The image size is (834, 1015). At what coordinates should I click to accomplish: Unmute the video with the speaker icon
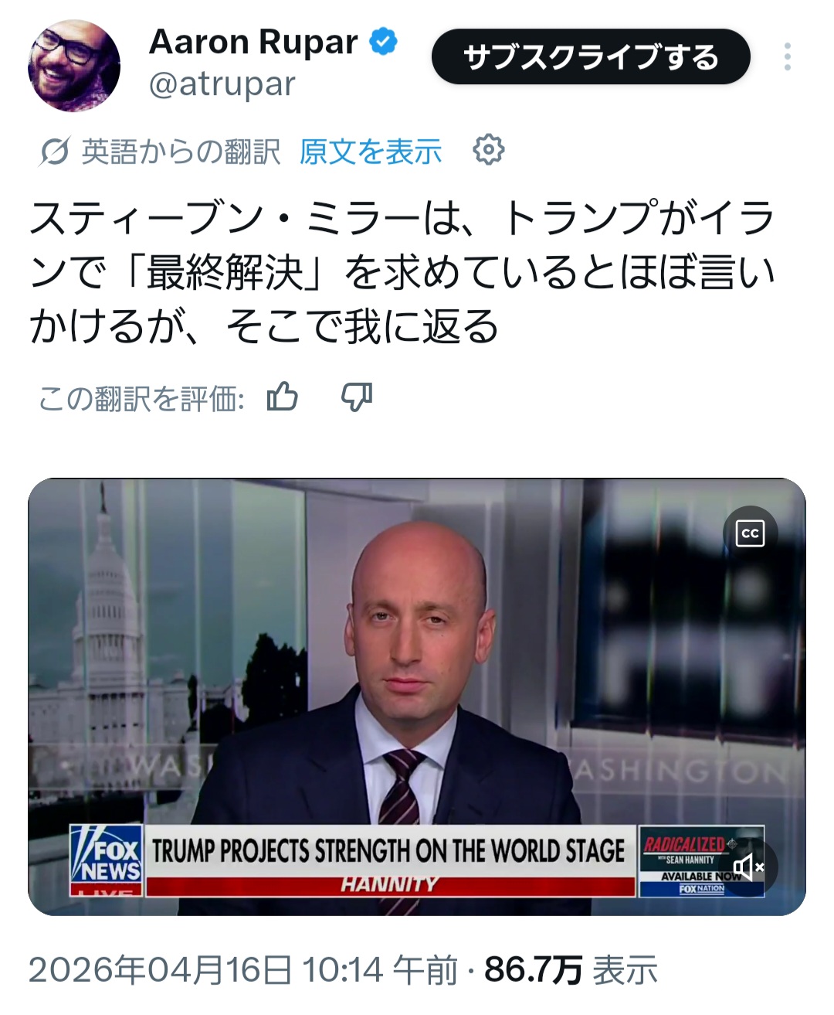749,867
